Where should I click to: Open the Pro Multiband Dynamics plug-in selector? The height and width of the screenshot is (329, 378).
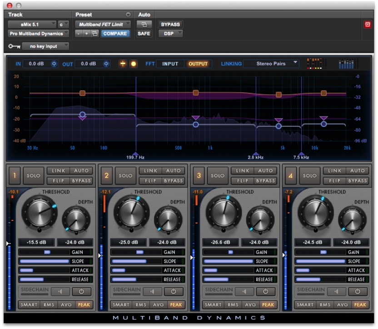click(x=38, y=34)
